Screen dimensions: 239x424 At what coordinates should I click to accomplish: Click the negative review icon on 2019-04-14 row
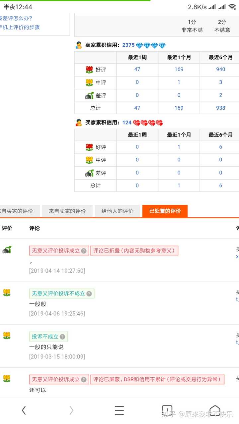[7, 250]
